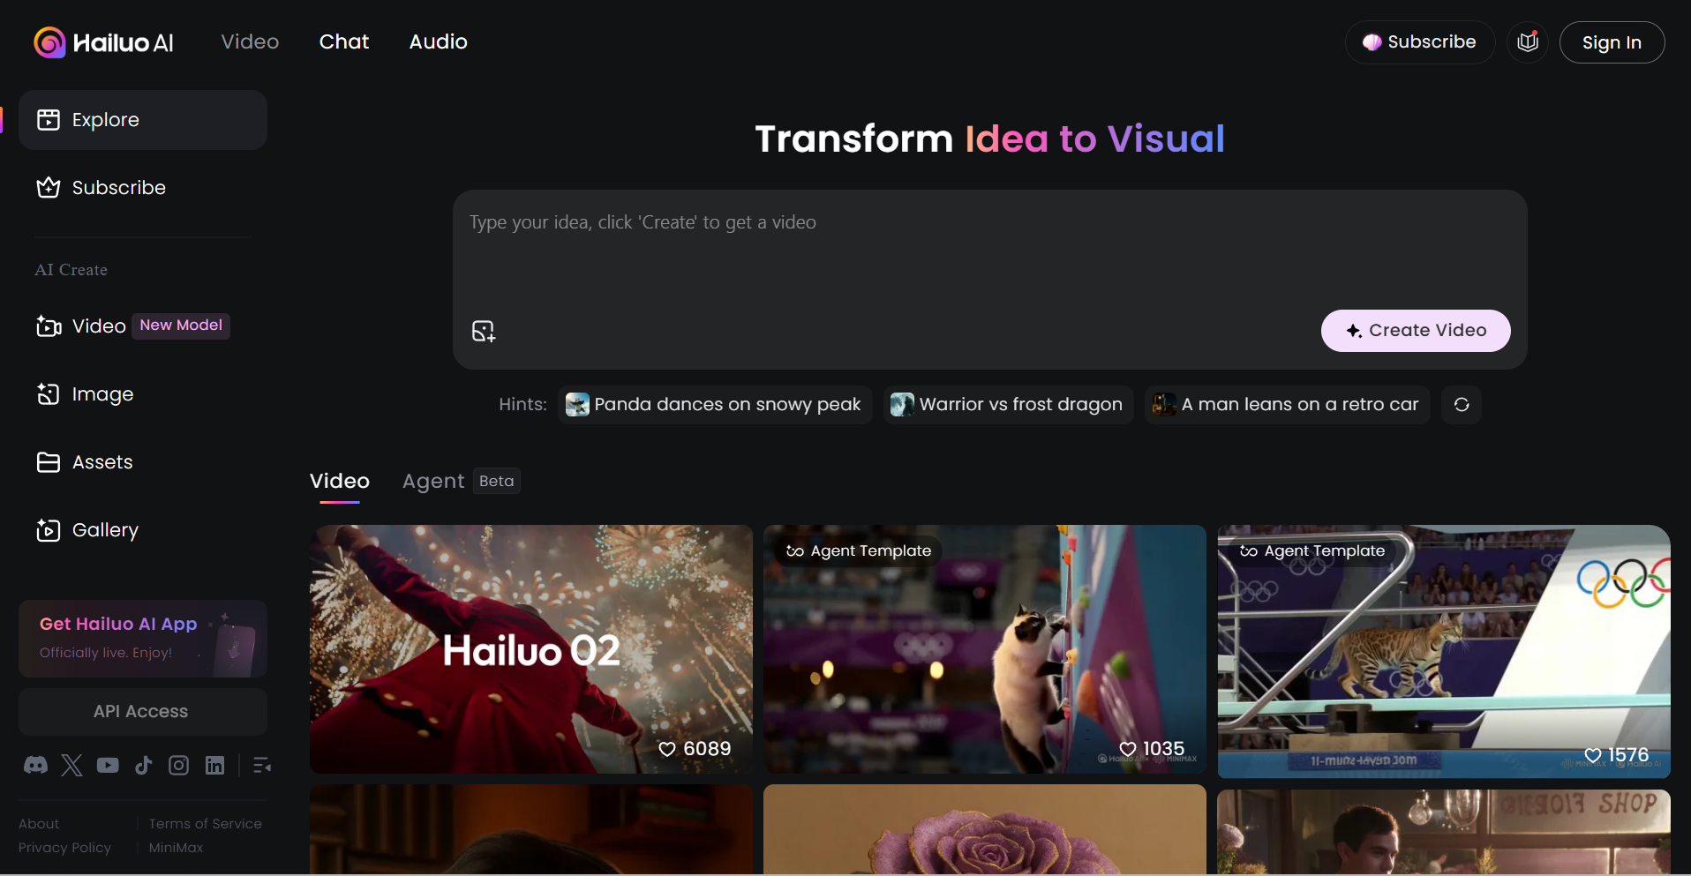The image size is (1691, 876).
Task: Click the Get Hailuo AI App banner
Action: coord(143,639)
